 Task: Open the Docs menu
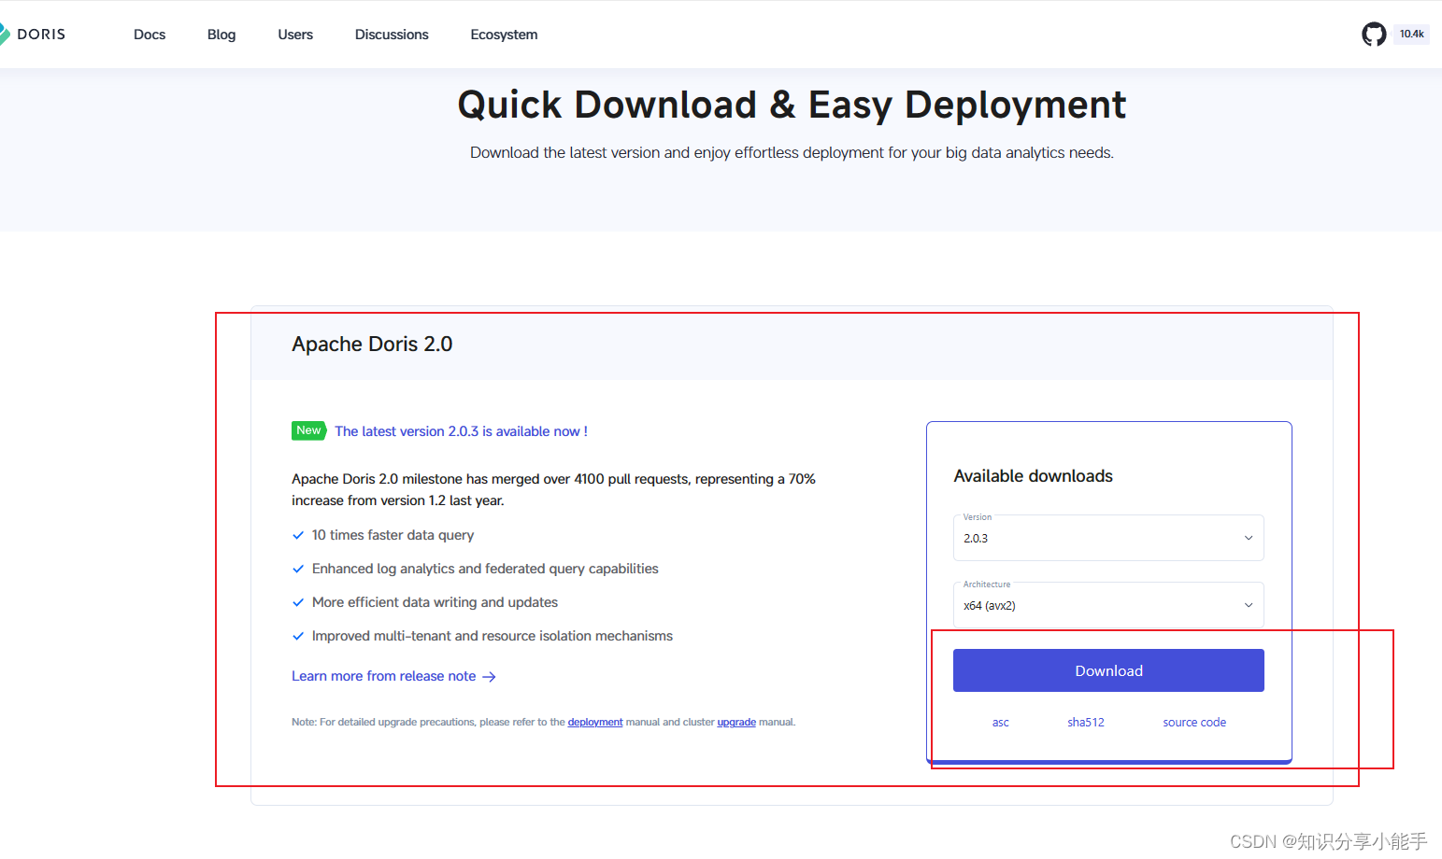coord(150,35)
